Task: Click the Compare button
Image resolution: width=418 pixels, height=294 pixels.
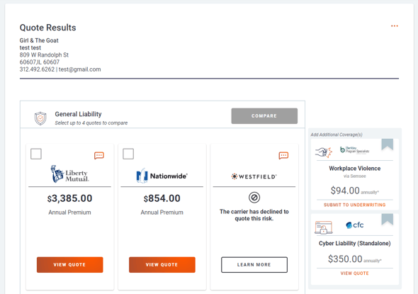Action: 264,116
